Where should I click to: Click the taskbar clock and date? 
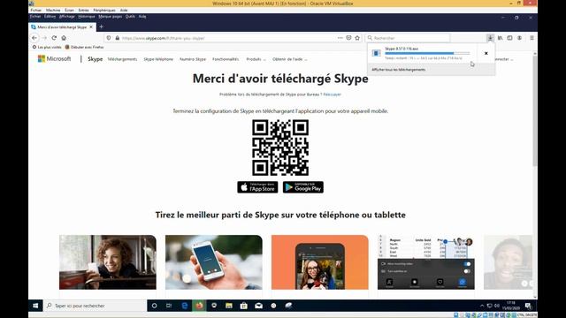click(511, 306)
